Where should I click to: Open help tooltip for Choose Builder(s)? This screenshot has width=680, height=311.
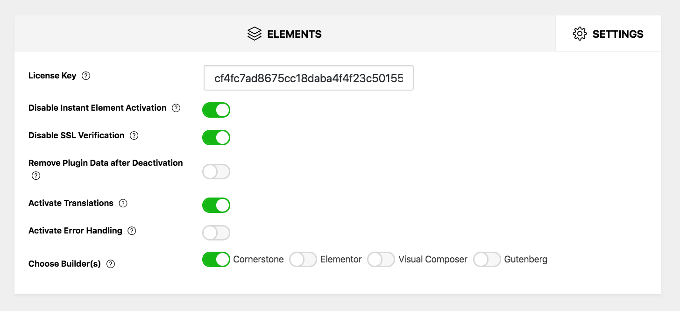click(x=111, y=264)
